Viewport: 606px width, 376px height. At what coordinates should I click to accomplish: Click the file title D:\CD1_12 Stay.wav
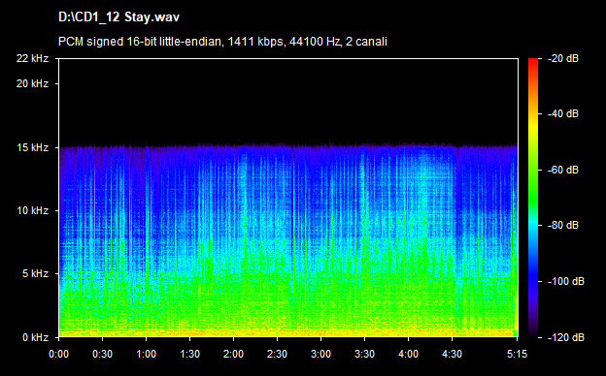coord(118,17)
